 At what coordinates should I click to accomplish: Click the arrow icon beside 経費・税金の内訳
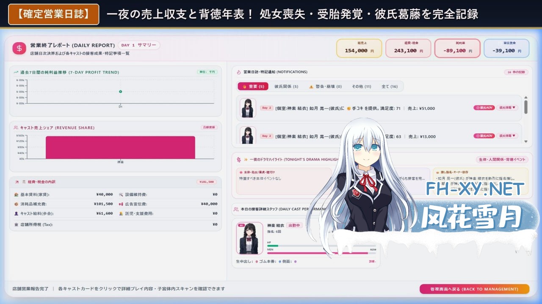point(17,182)
